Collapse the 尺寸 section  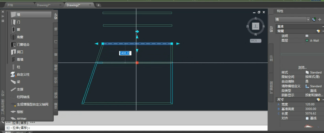click(x=323, y=100)
